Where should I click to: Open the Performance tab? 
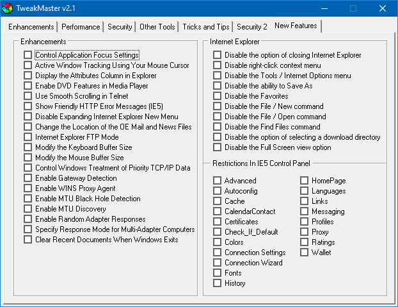[81, 27]
